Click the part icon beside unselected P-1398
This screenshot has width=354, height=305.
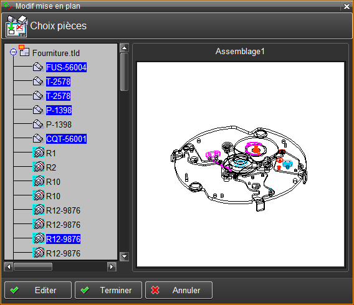pos(38,124)
